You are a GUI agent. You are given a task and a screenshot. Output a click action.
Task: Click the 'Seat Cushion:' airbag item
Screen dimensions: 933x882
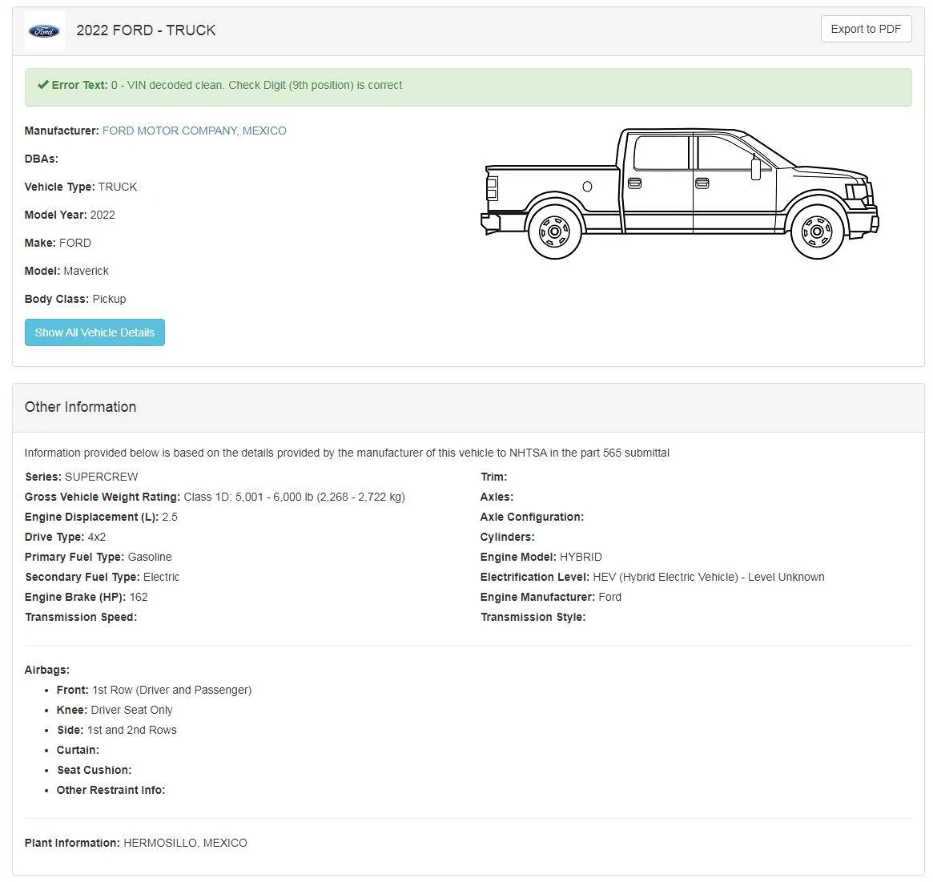point(94,770)
